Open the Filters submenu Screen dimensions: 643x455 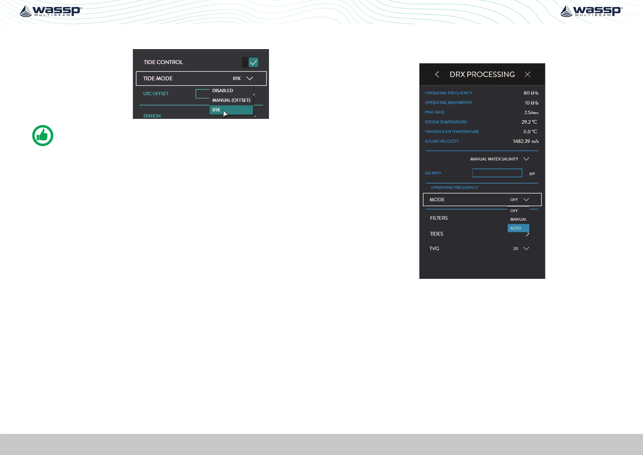point(439,218)
